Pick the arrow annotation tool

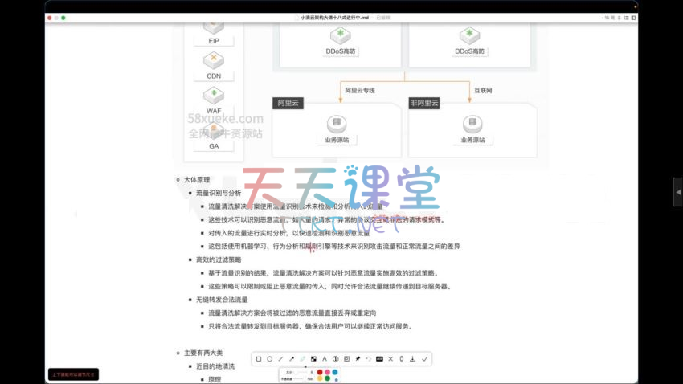click(292, 359)
